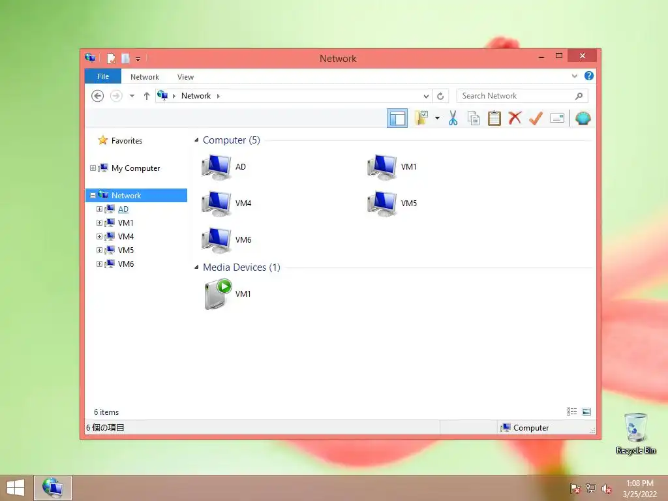This screenshot has height=501, width=668.
Task: Click the network tray icon
Action: tap(591, 488)
